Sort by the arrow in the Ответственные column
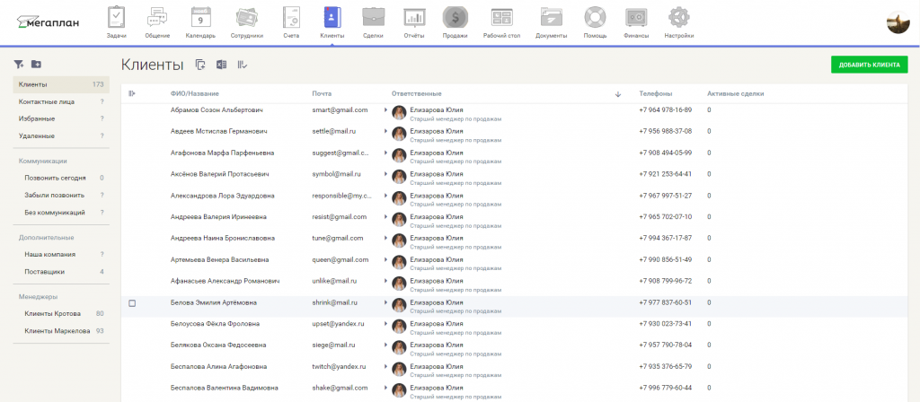Screen dimensions: 920x402 coord(618,93)
